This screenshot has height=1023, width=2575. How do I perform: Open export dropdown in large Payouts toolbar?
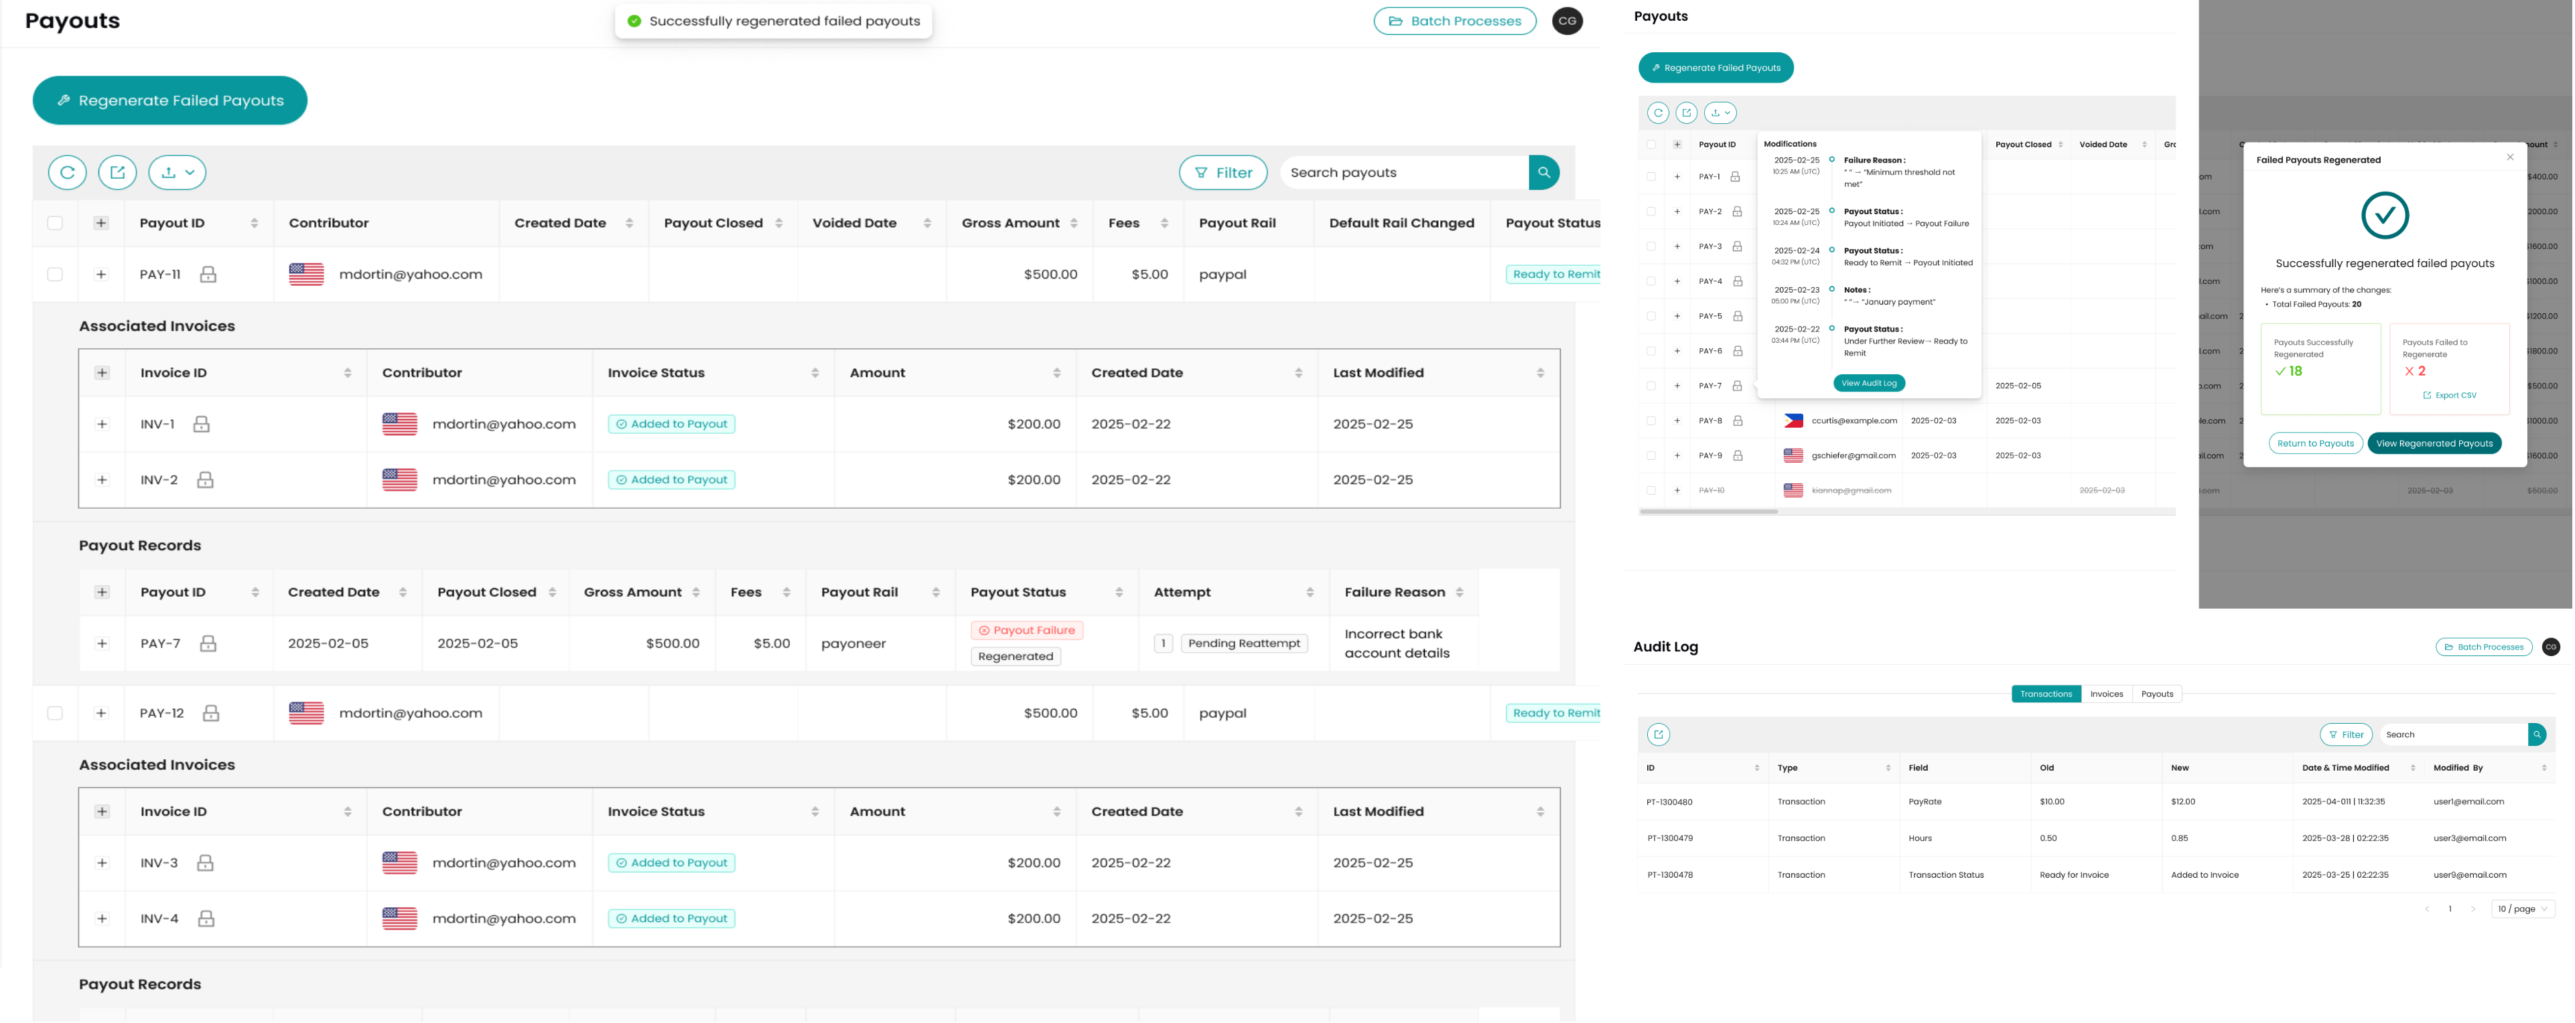(177, 173)
